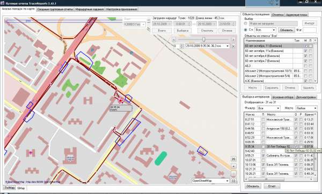
Task: Click the H button at the map's right edge
Action: tap(233, 159)
